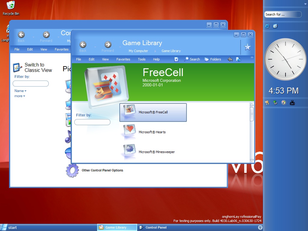Open the File menu in Game Library
This screenshot has height=231, width=308.
coord(79,59)
